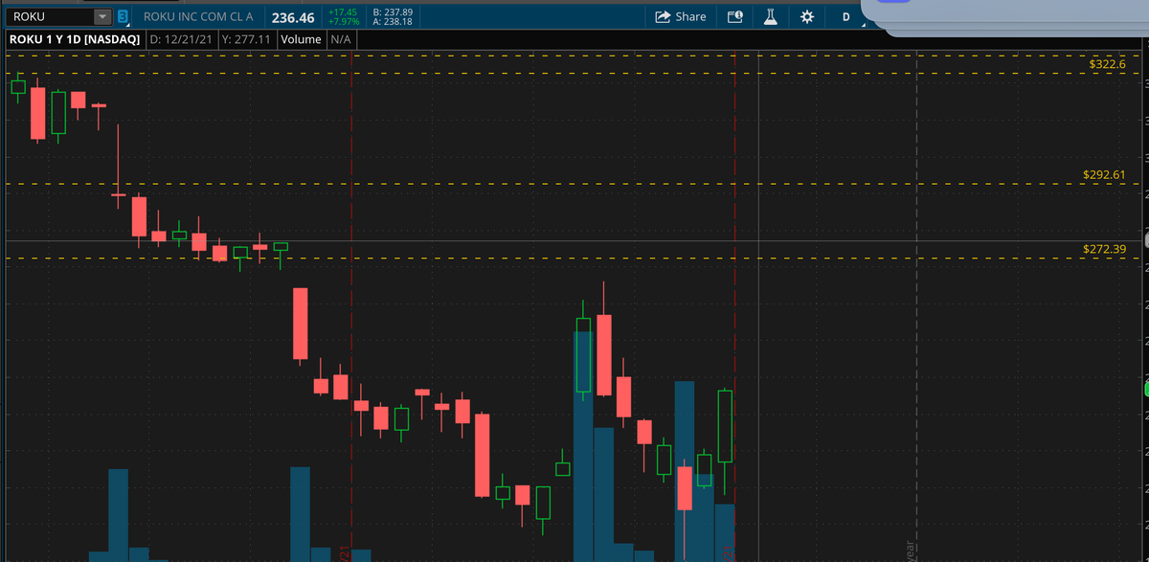Click the last price 236.46
This screenshot has height=562, width=1149.
click(293, 17)
